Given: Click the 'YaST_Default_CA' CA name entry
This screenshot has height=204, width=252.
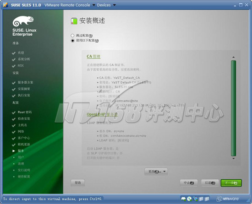Looking at the screenshot, I should point(126,78).
